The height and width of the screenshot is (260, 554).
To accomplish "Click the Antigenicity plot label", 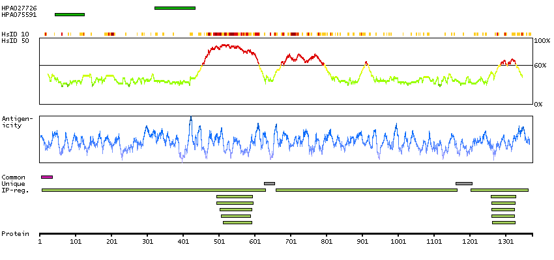I will [15, 122].
